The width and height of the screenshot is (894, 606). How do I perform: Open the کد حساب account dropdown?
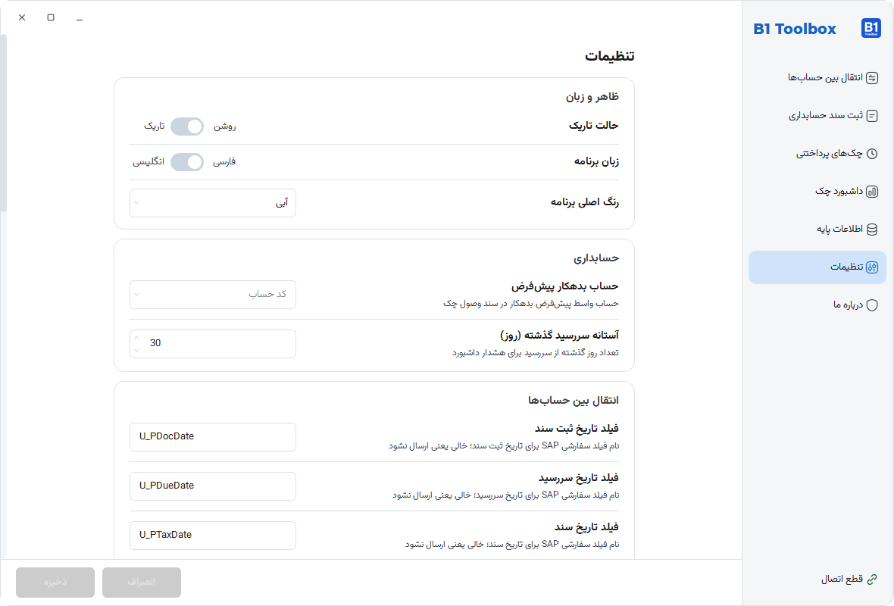click(x=213, y=295)
